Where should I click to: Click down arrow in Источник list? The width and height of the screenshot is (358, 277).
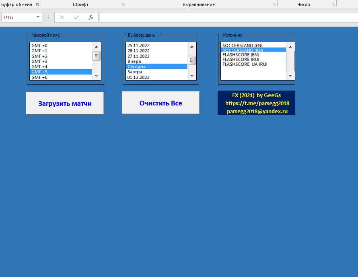click(x=290, y=76)
